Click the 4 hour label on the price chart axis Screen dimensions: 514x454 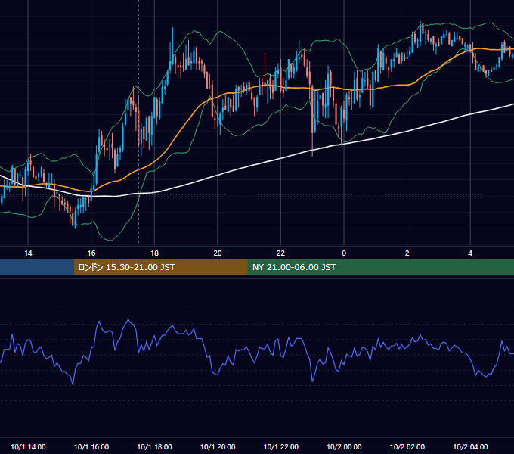(x=470, y=253)
